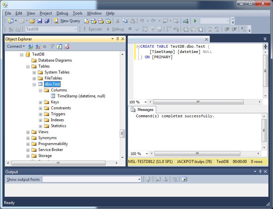Open the 'Show output from' dropdown

[x=139, y=179]
